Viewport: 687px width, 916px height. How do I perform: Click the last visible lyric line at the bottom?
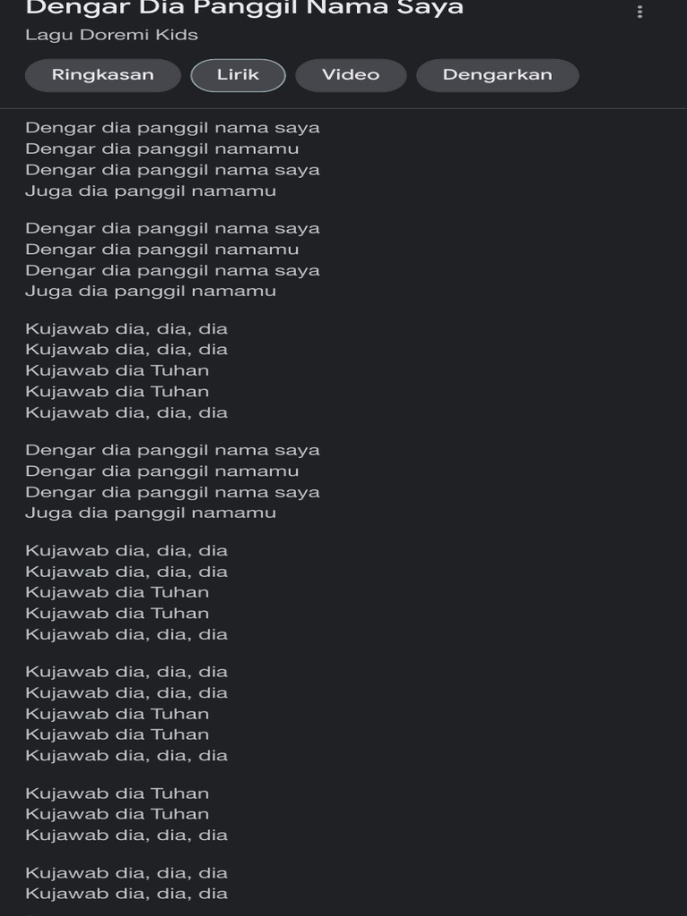pos(126,893)
